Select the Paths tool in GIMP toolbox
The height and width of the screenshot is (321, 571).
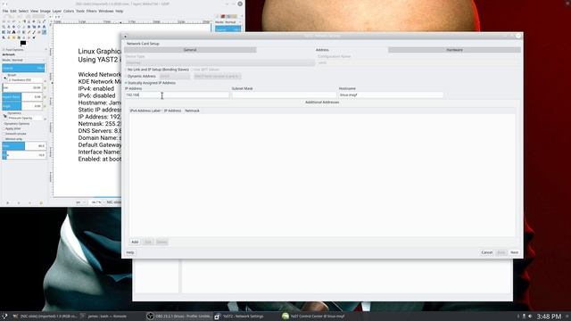[x=39, y=21]
